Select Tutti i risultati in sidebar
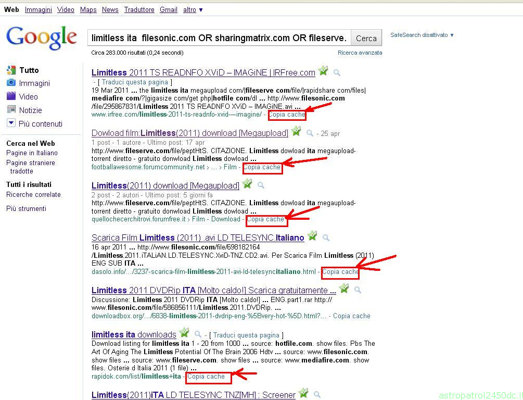523x400 pixels. [x=29, y=185]
